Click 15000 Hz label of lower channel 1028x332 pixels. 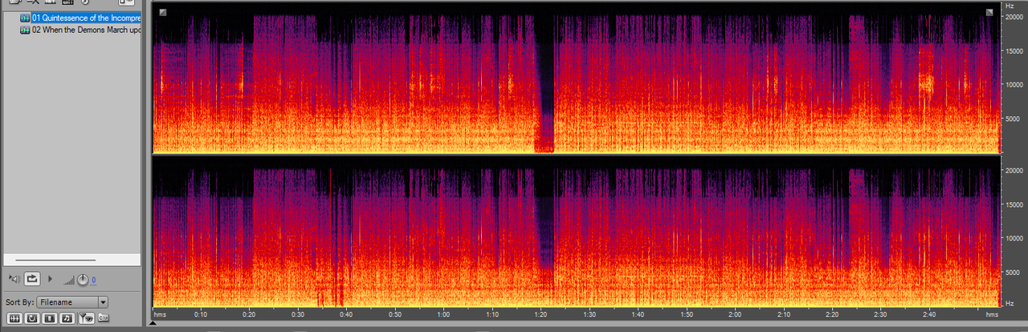1014,204
